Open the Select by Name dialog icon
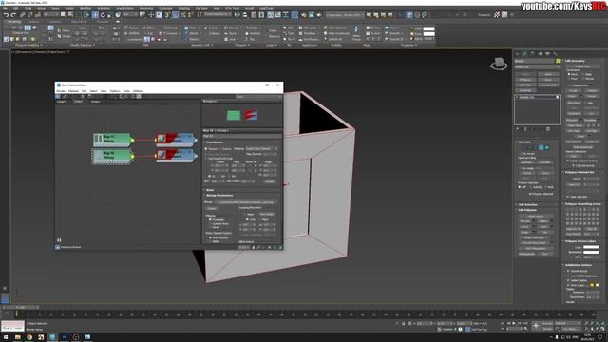The image size is (608, 342). (x=70, y=15)
